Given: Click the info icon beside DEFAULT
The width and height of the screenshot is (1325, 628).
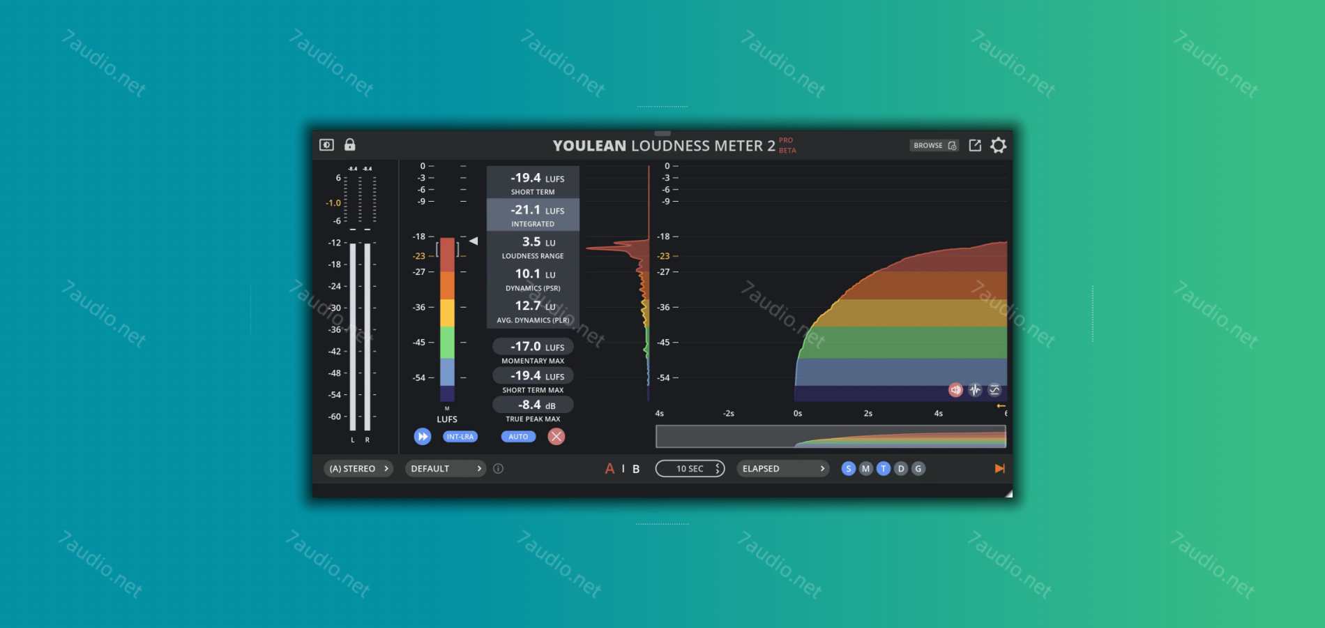Looking at the screenshot, I should pyautogui.click(x=498, y=469).
